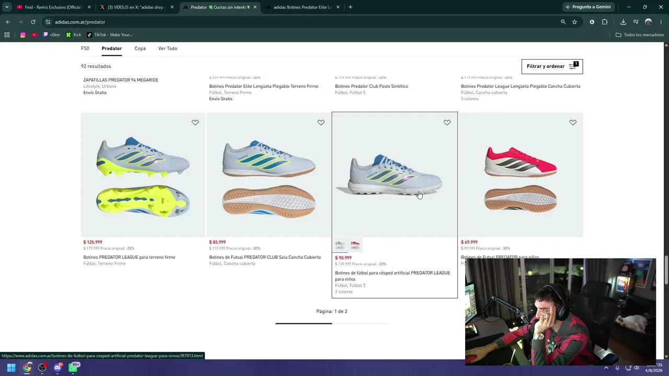Show hidden system tray icons
This screenshot has height=376, width=669.
[606, 368]
